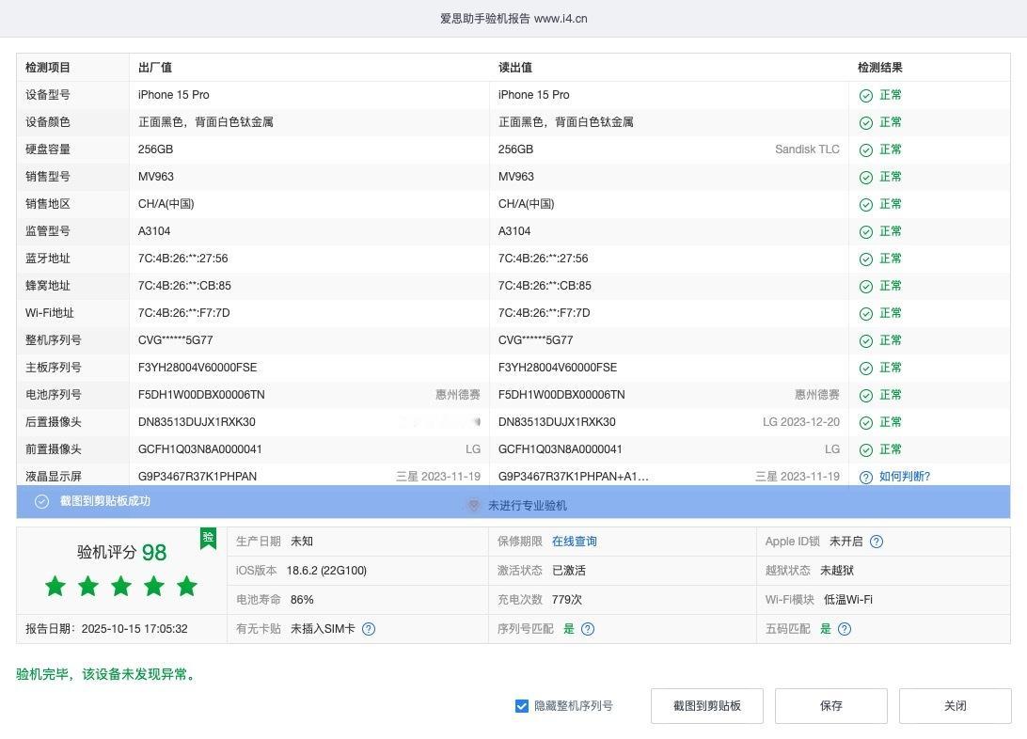Click the green check icon in 设备型号 row
Viewport: 1027px width, 739px height.
[866, 96]
